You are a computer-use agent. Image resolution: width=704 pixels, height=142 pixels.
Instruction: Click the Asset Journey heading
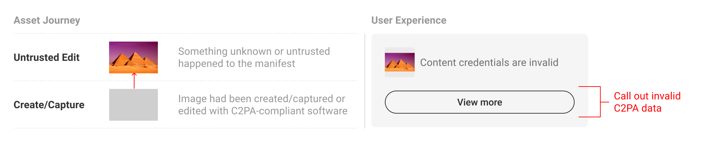[47, 20]
